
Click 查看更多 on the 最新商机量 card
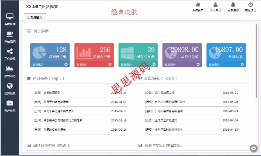pyautogui.click(x=38, y=64)
